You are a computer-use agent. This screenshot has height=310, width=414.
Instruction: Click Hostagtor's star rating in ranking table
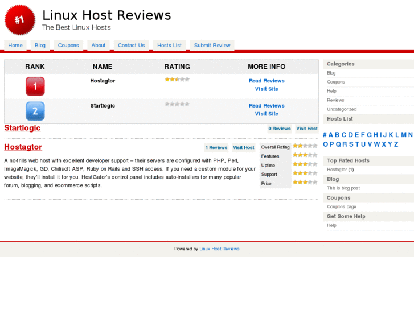tap(177, 80)
